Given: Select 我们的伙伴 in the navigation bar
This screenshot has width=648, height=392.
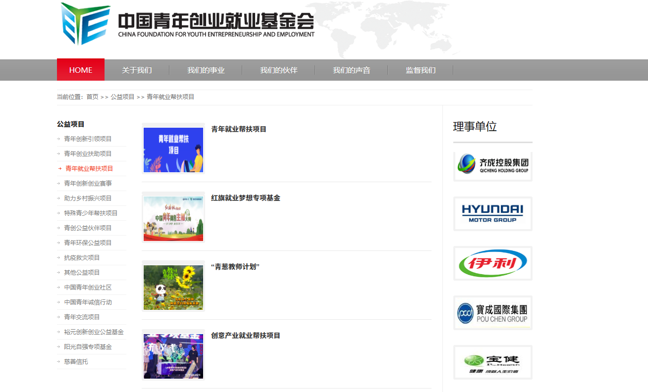Looking at the screenshot, I should tap(278, 70).
